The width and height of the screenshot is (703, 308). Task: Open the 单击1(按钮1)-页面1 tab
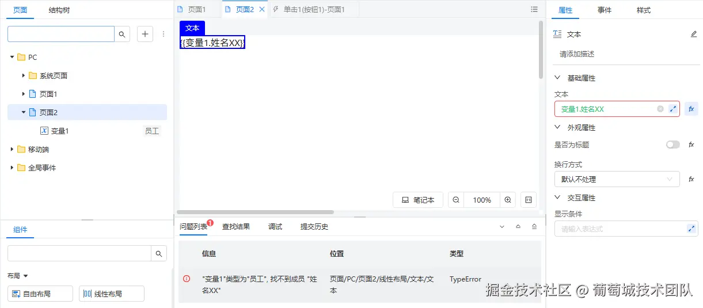point(314,9)
